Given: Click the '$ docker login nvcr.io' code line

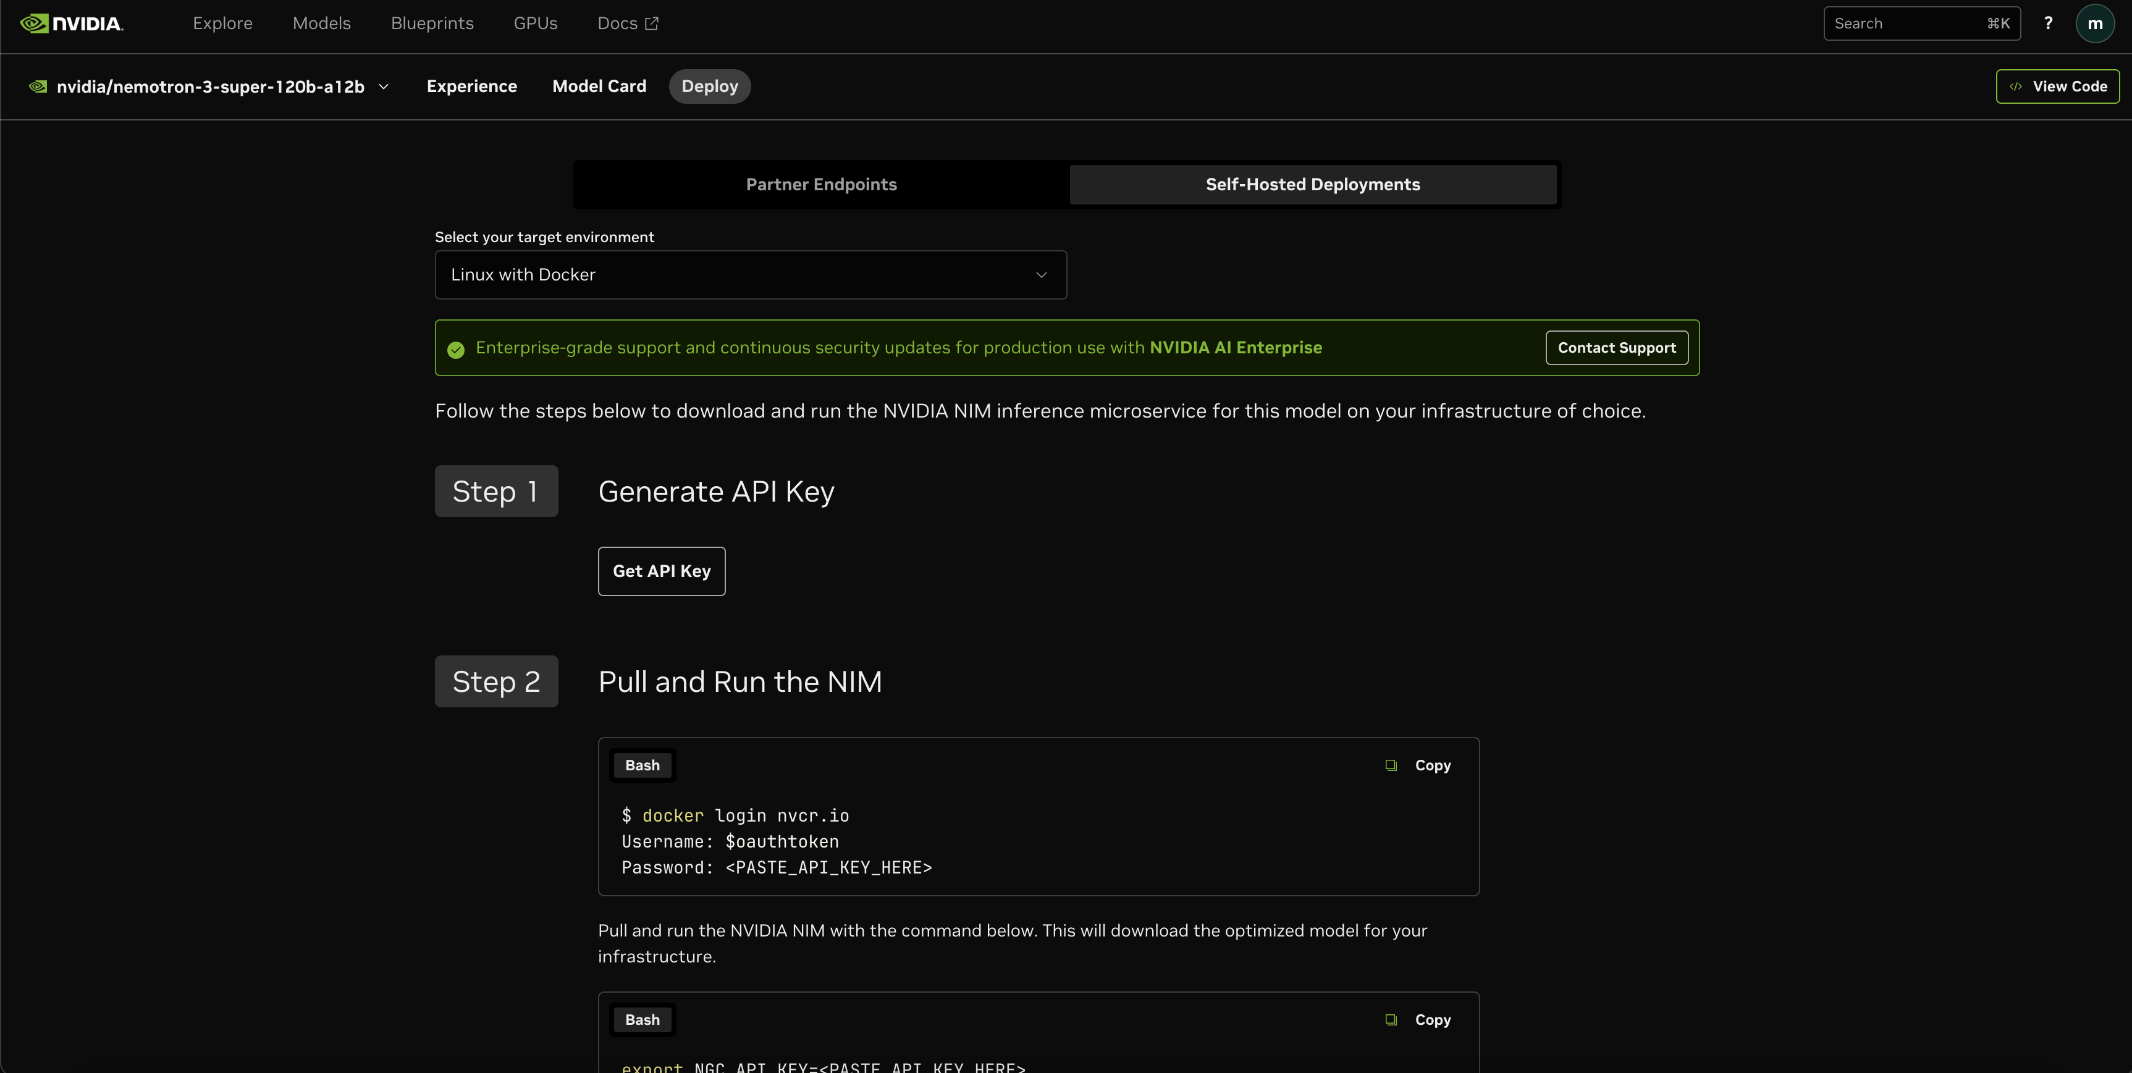Looking at the screenshot, I should (735, 815).
